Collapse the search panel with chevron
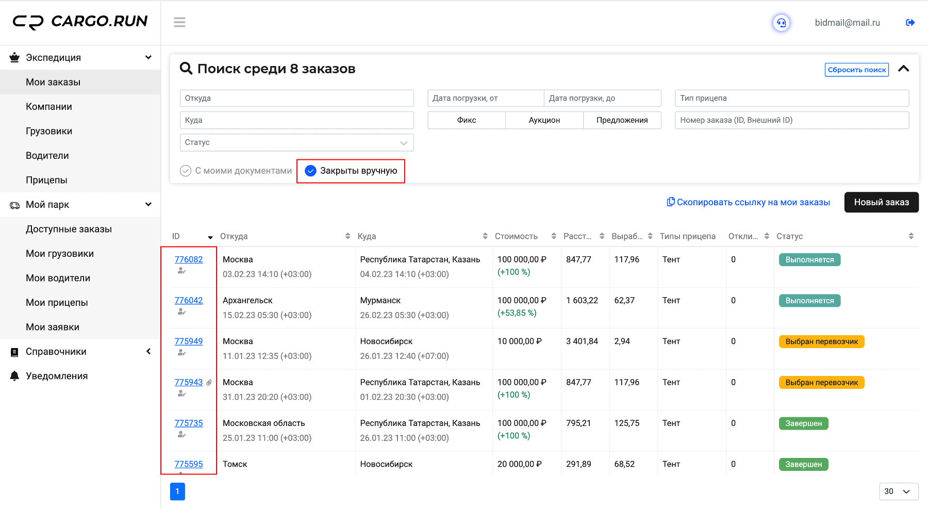929x509 pixels. coord(904,69)
